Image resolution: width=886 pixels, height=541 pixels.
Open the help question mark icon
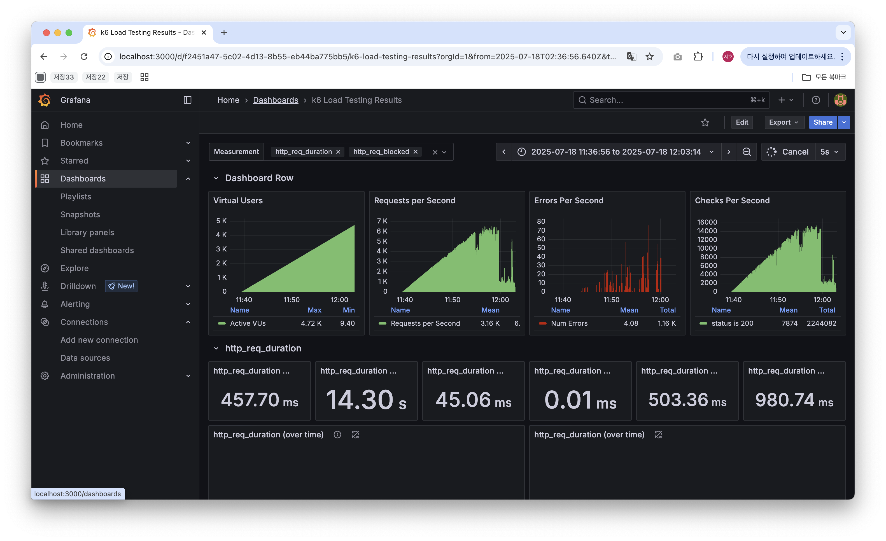[x=815, y=100]
